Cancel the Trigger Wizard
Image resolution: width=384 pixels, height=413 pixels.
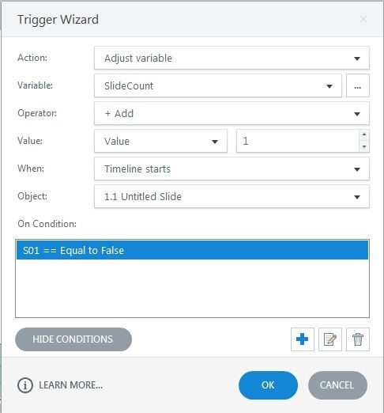337,385
